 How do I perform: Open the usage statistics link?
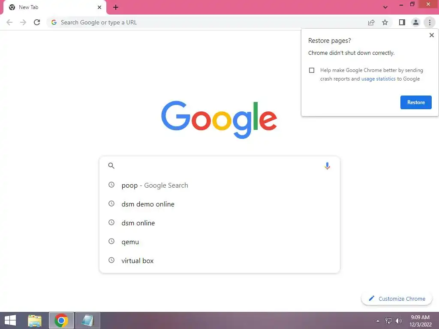click(378, 79)
